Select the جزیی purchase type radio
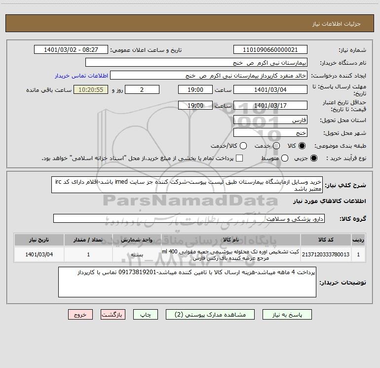 point(313,158)
